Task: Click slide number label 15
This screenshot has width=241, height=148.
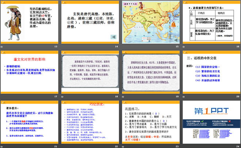Action: 177,46
